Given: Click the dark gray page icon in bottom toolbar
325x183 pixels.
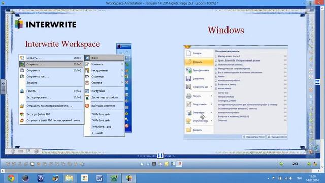Looking at the screenshot, I should coord(154,164).
